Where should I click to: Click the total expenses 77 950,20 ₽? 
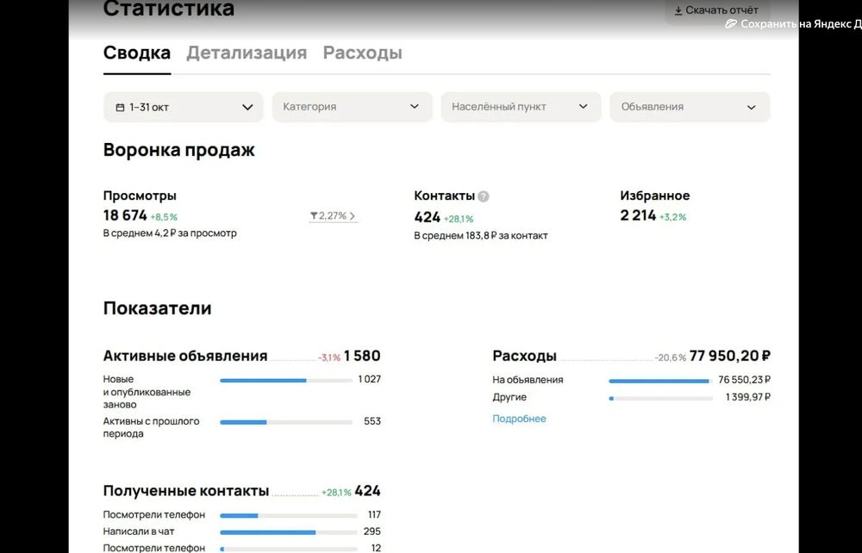(729, 356)
